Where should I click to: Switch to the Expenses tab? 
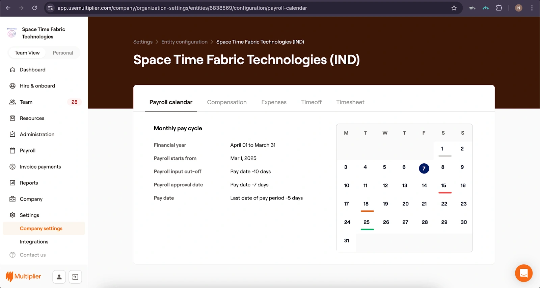[x=274, y=102]
